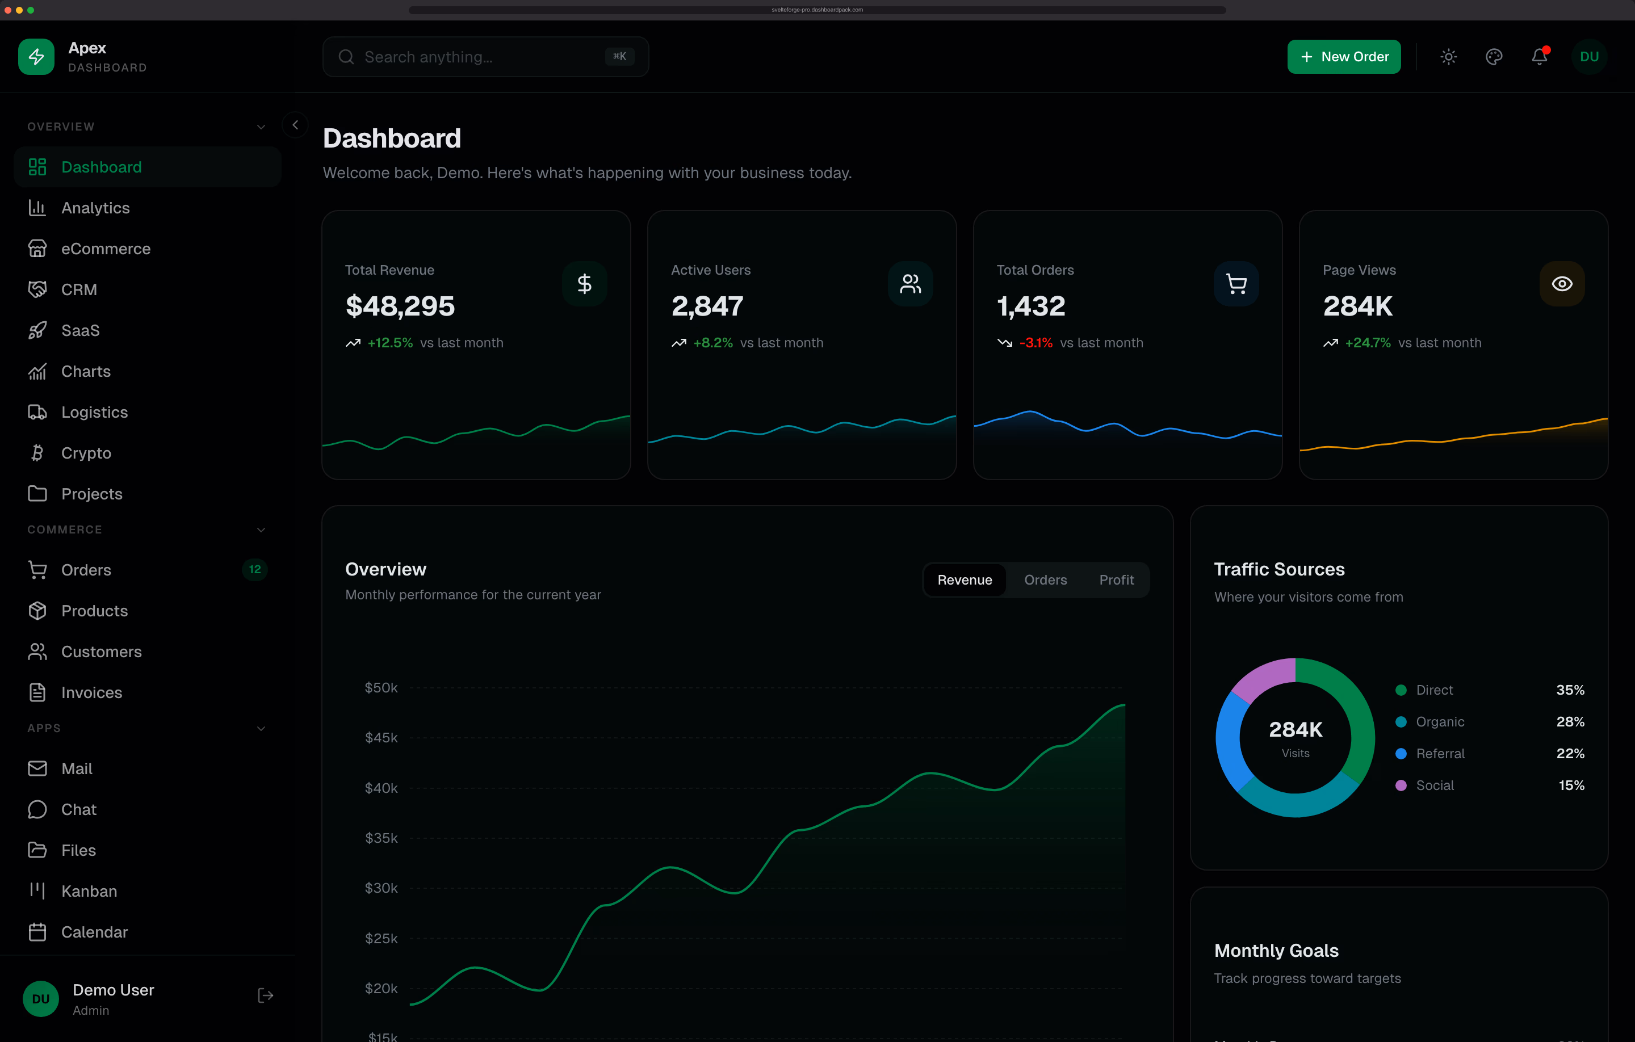Click the Active Users 2,847 value
Viewport: 1635px width, 1042px height.
click(x=707, y=305)
